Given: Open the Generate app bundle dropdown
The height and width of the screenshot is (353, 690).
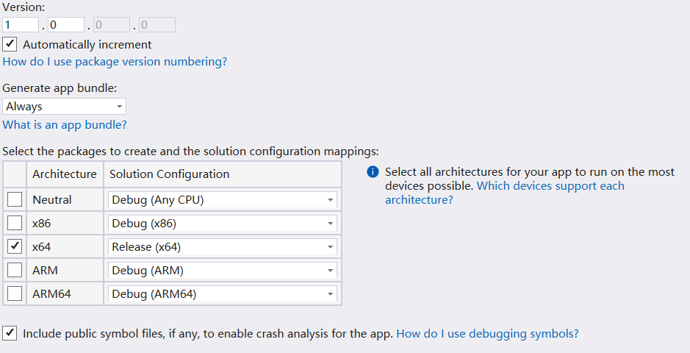Looking at the screenshot, I should (x=64, y=107).
